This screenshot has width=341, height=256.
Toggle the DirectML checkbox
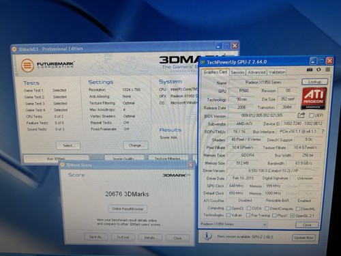pyautogui.click(x=298, y=209)
